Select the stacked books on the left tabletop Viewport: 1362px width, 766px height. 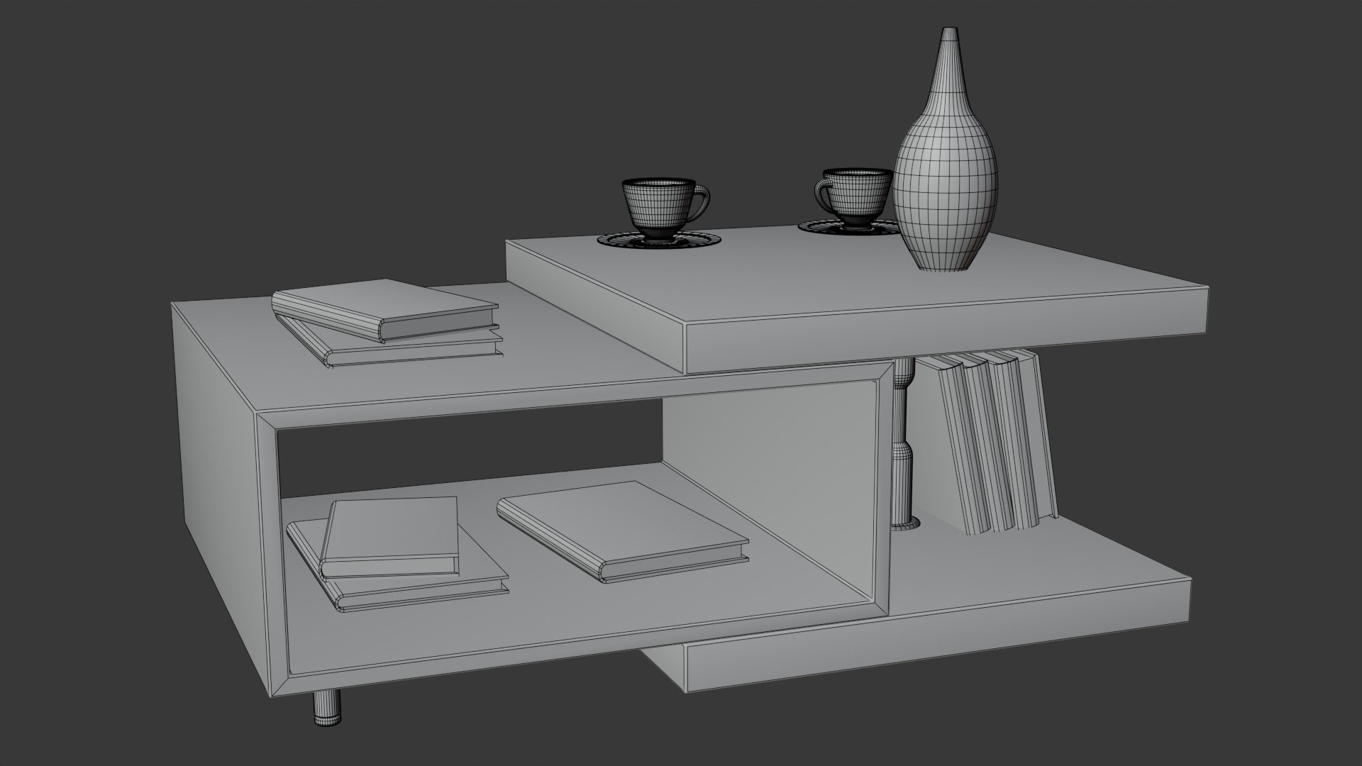387,323
